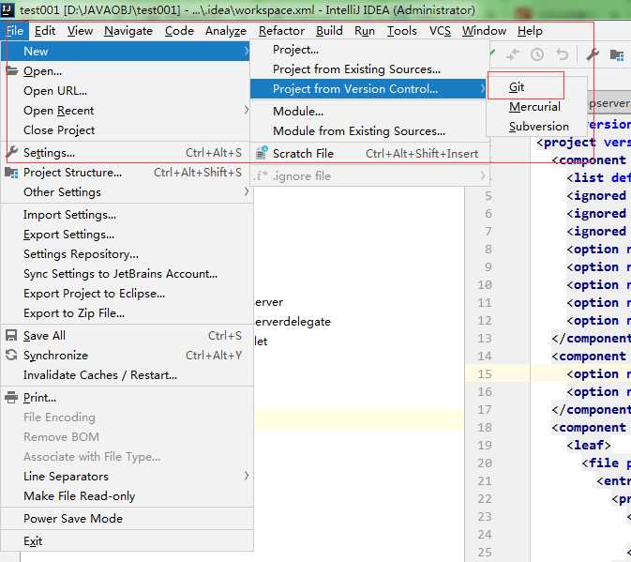631x562 pixels.
Task: Open the View menu
Action: [x=80, y=31]
